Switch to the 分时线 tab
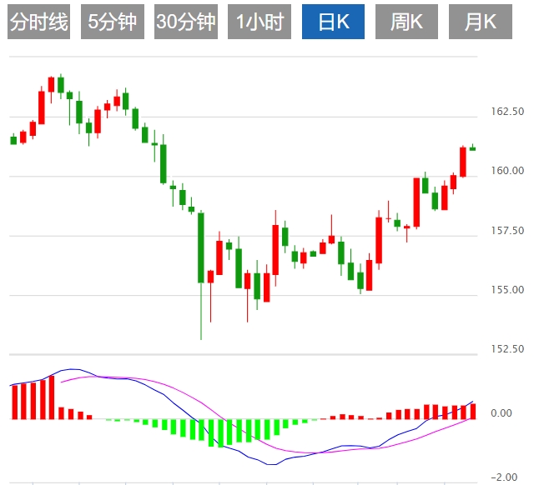Viewport: 534px width, 485px height. pyautogui.click(x=38, y=22)
